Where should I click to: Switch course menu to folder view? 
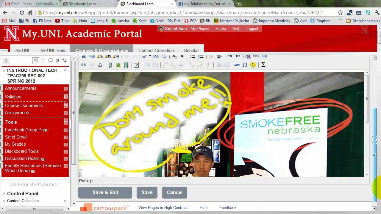(x=43, y=61)
